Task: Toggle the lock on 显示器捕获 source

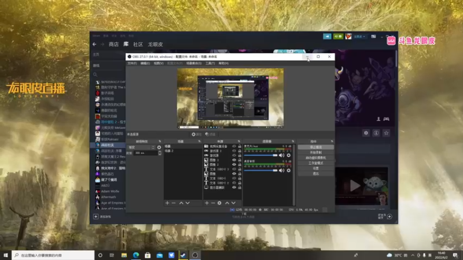Action: 240,187
